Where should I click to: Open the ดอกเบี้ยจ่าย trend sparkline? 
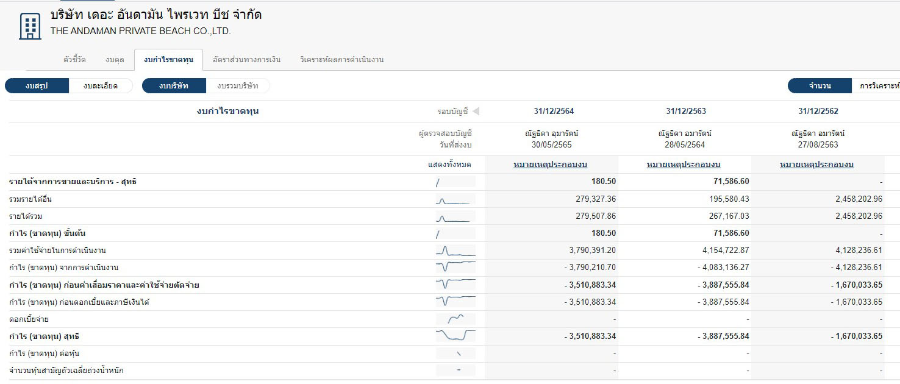455,319
